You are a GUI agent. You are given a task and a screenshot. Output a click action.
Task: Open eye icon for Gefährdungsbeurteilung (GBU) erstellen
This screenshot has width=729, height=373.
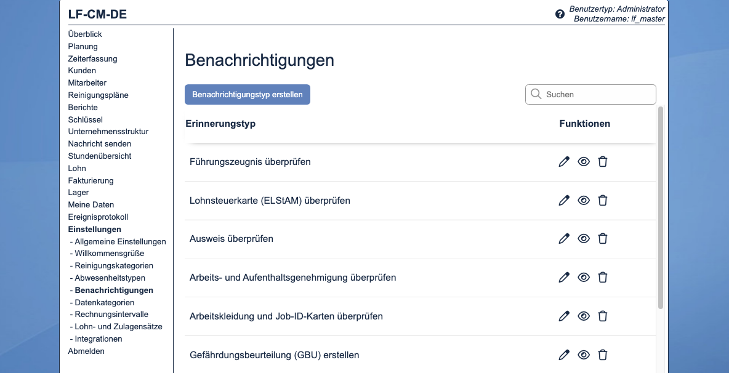pos(583,355)
